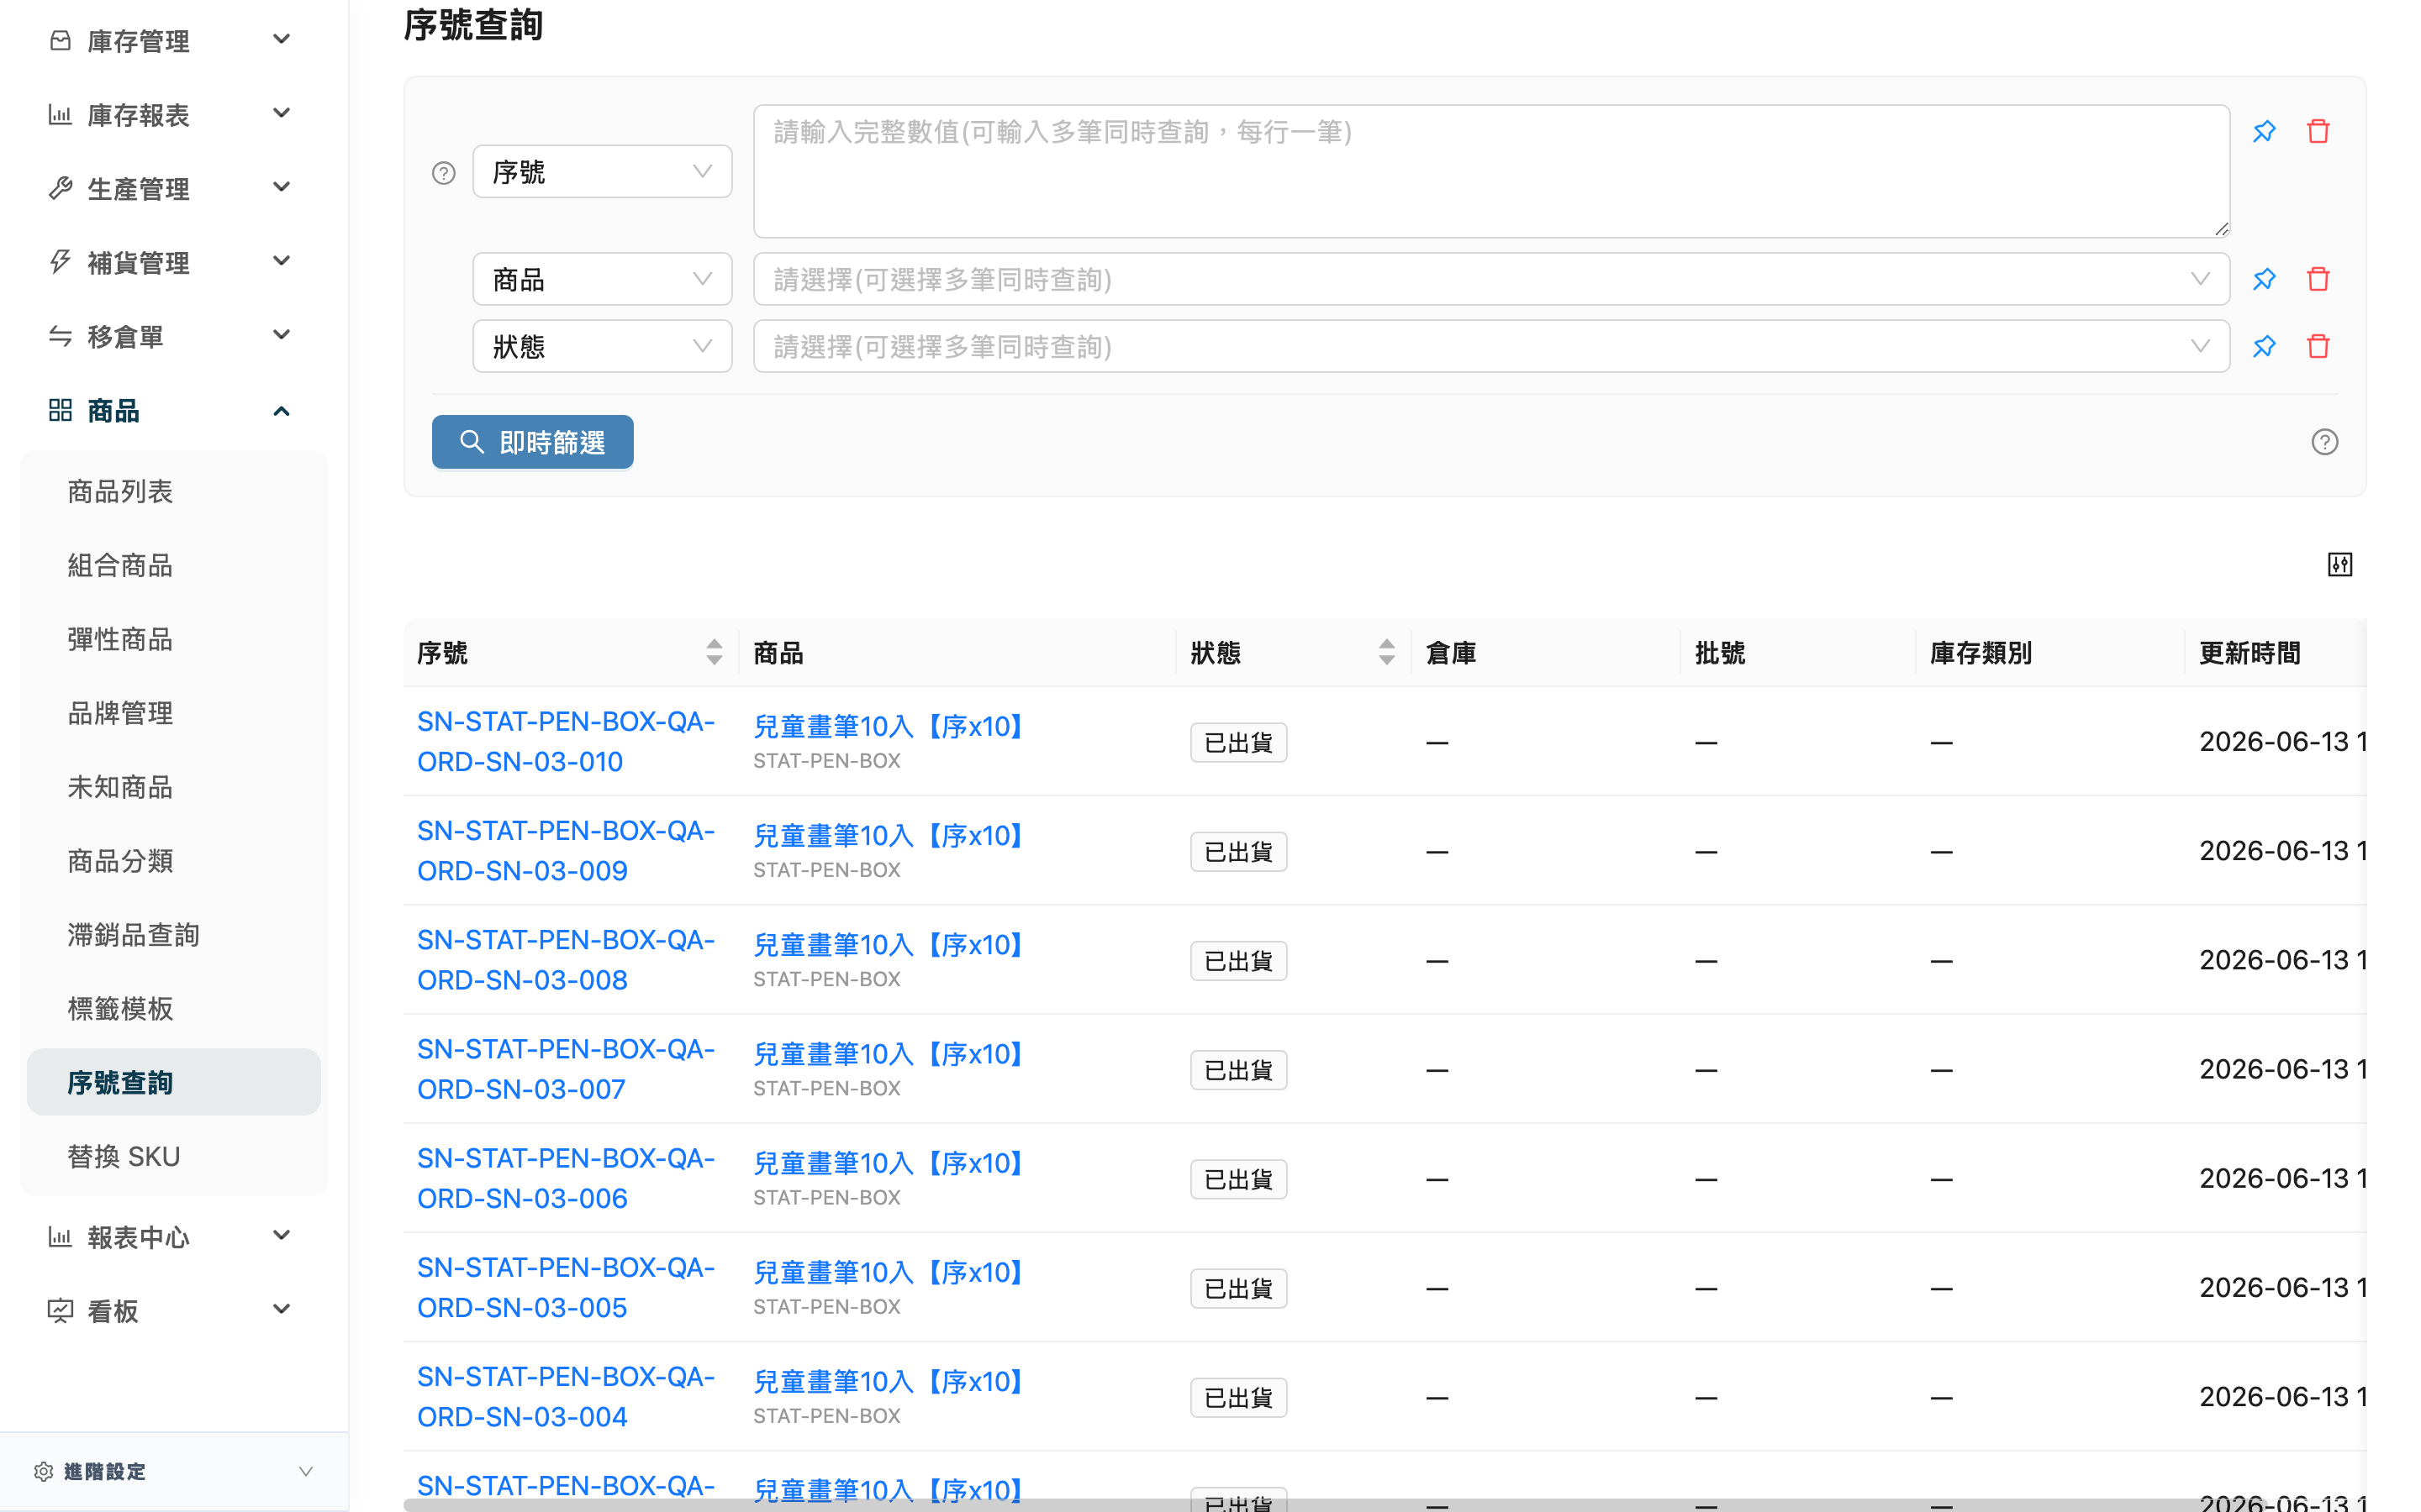Delete the 序號 filter row
The width and height of the screenshot is (2421, 1512).
[x=2318, y=131]
